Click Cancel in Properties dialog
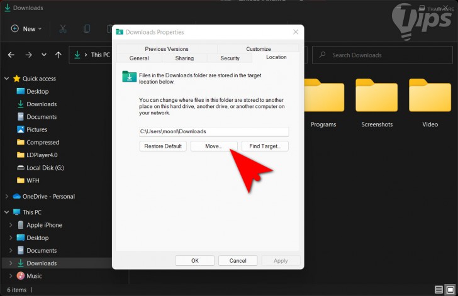The image size is (458, 296). [238, 261]
